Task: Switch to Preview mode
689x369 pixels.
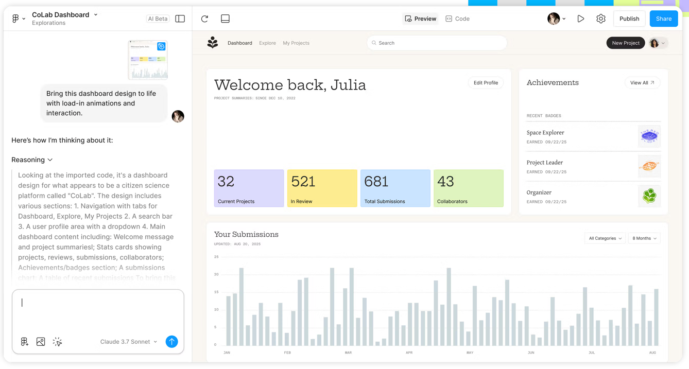Action: (420, 19)
